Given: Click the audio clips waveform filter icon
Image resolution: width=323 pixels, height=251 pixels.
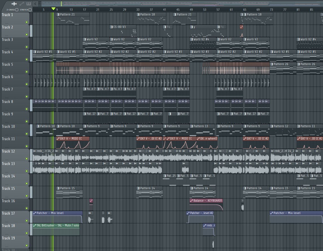Looking at the screenshot, I should click(14, 4).
